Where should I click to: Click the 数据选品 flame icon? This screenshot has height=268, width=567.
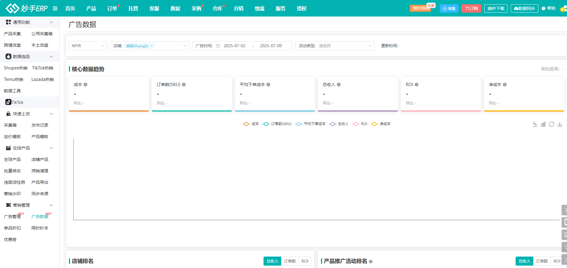[x=8, y=57]
